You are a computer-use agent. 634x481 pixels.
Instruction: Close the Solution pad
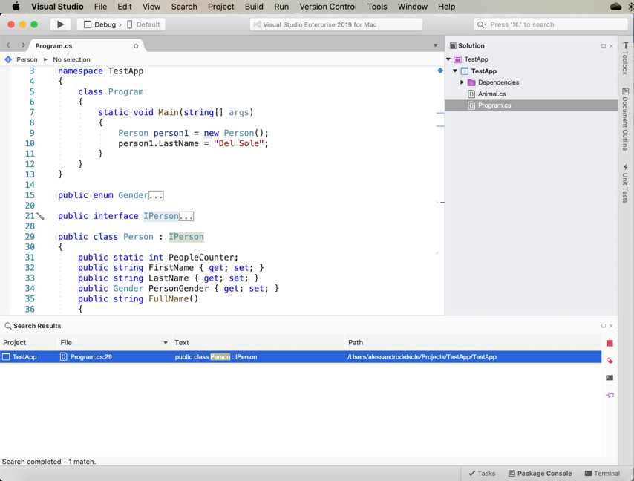coord(611,46)
